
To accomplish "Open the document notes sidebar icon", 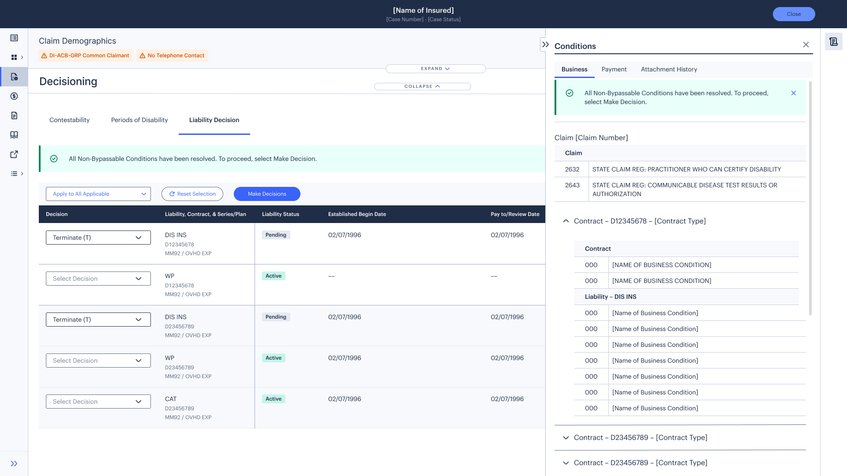I will pyautogui.click(x=14, y=115).
